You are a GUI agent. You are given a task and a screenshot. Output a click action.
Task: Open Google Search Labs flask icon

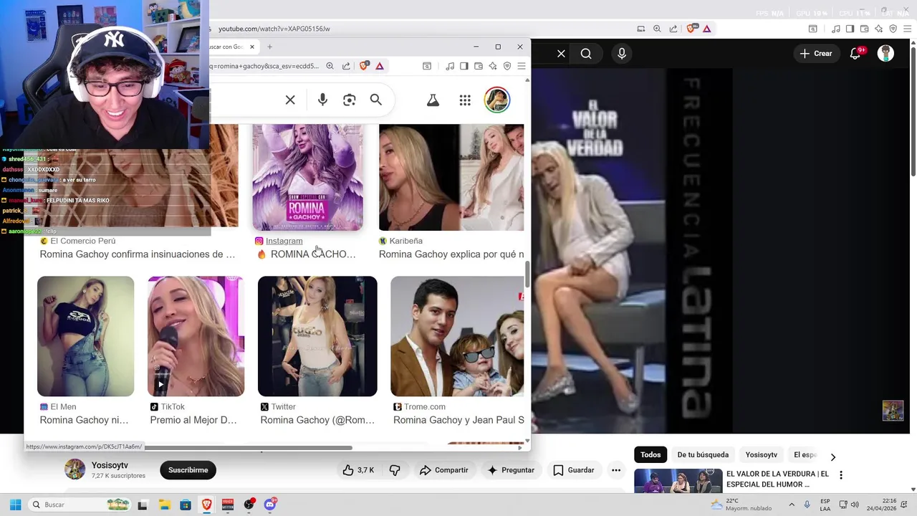tap(433, 100)
